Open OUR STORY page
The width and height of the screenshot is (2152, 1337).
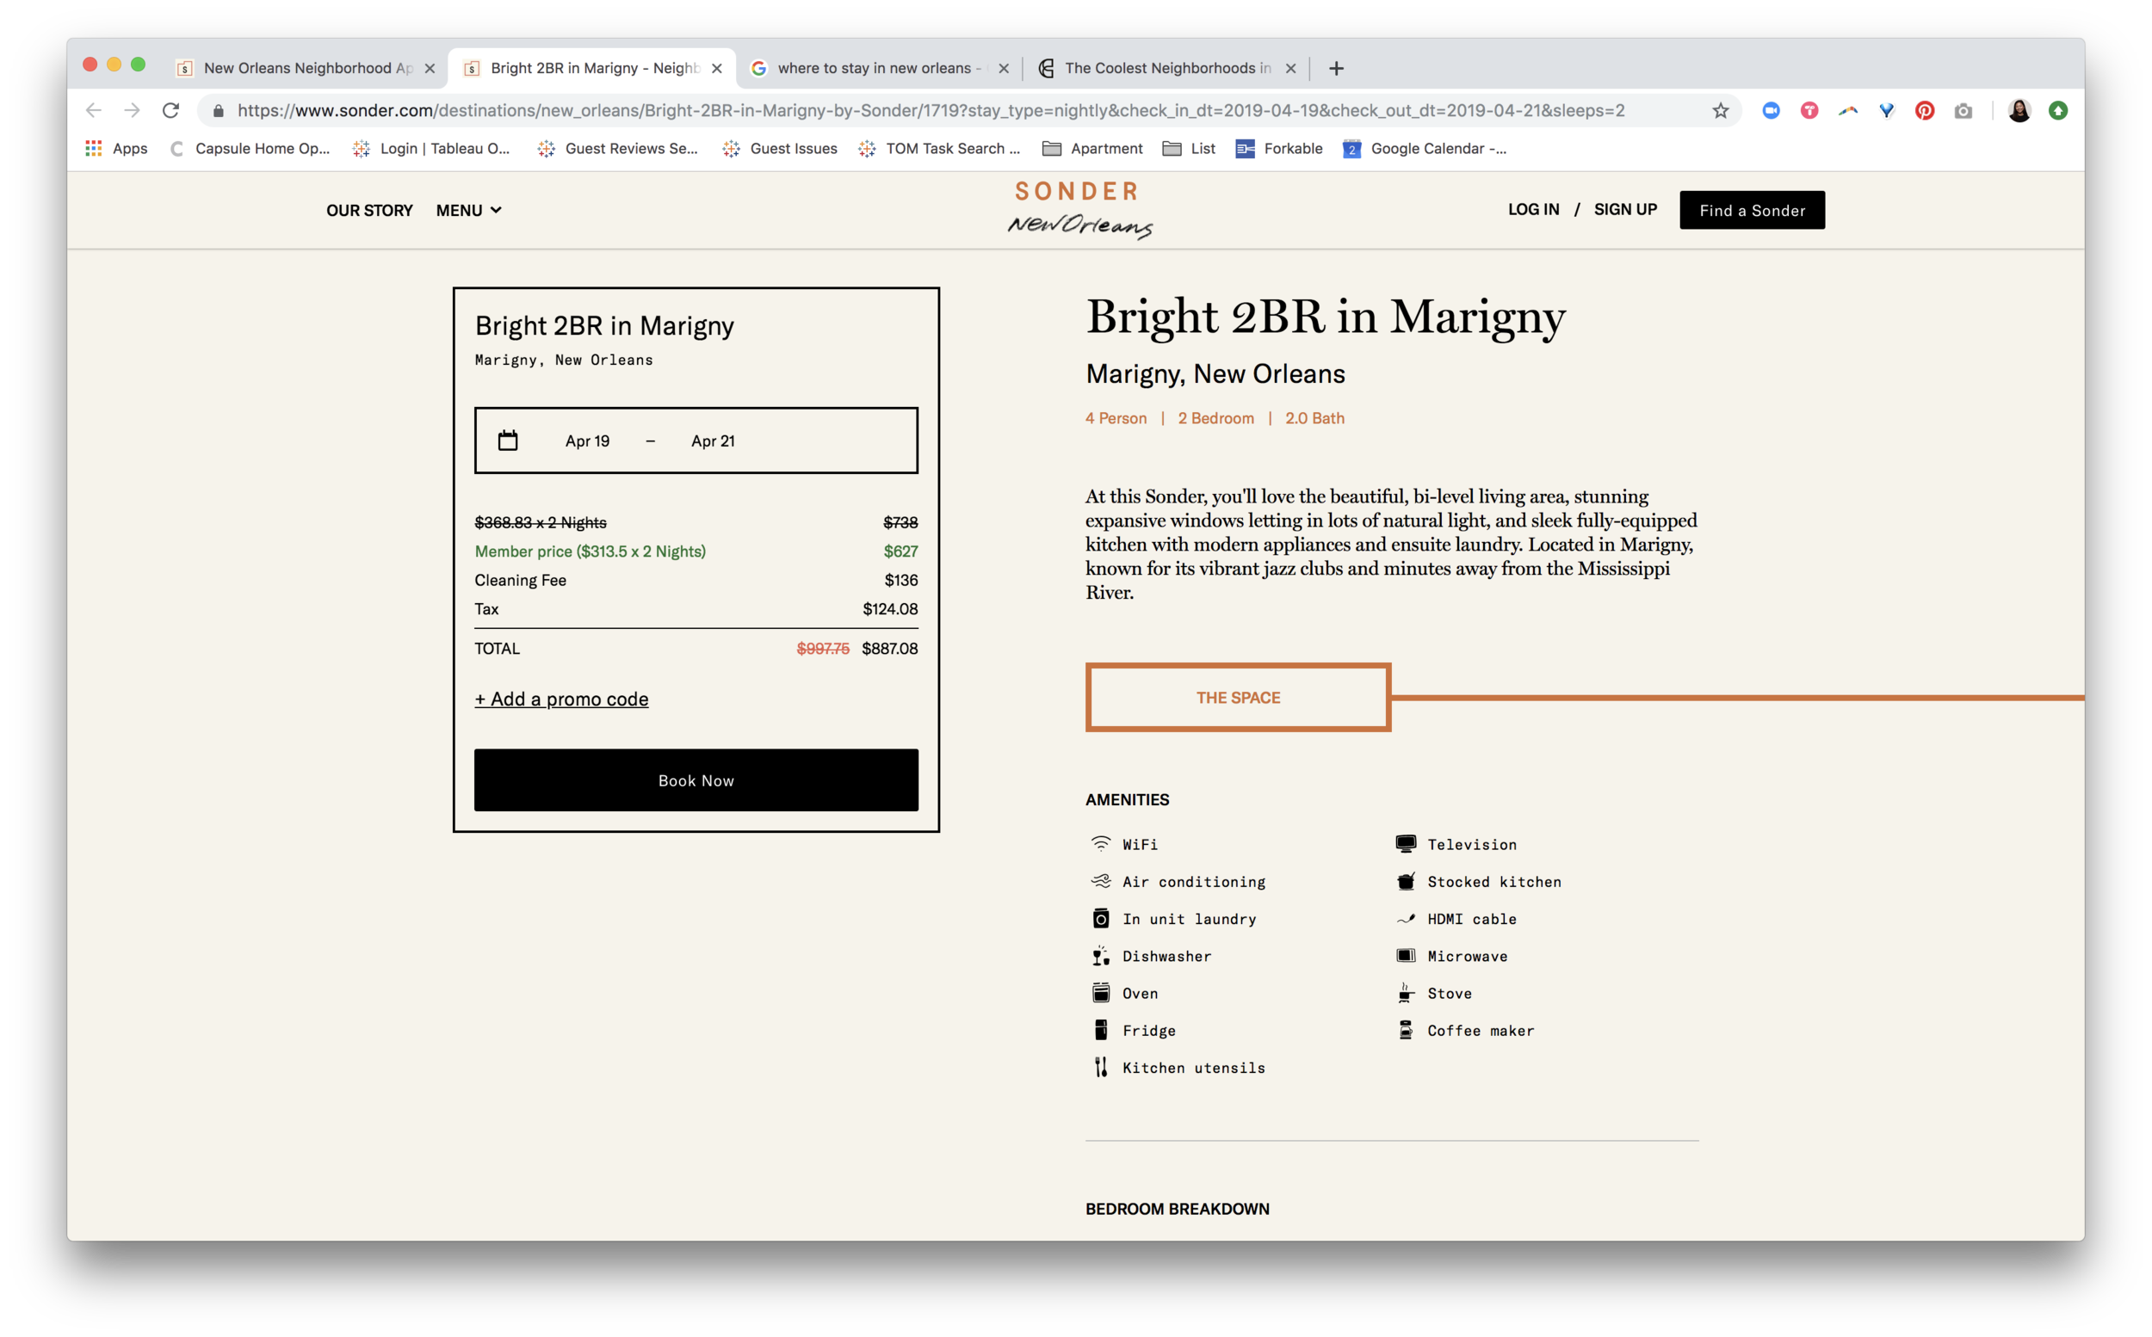[x=368, y=211]
